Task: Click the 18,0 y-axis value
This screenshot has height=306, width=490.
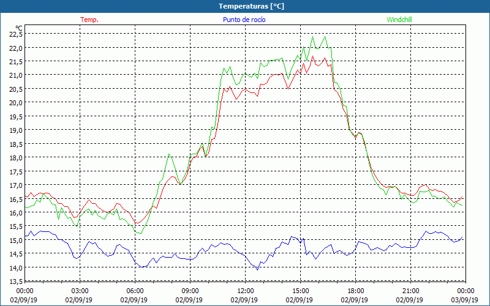Action: [x=17, y=158]
